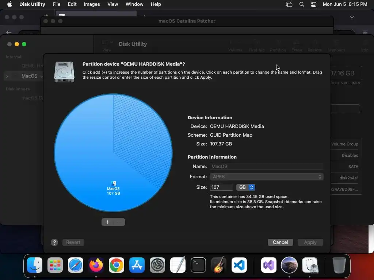Click back arrow in background window
The width and height of the screenshot is (374, 280).
[9, 32]
